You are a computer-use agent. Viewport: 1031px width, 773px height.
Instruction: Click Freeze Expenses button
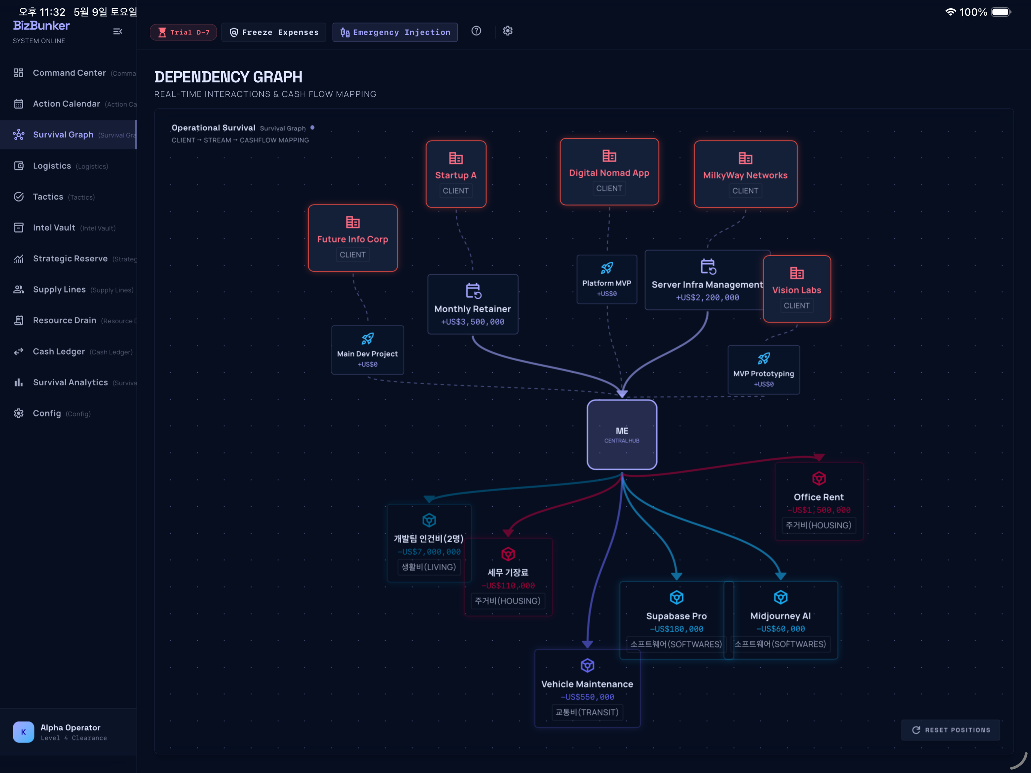click(x=274, y=32)
